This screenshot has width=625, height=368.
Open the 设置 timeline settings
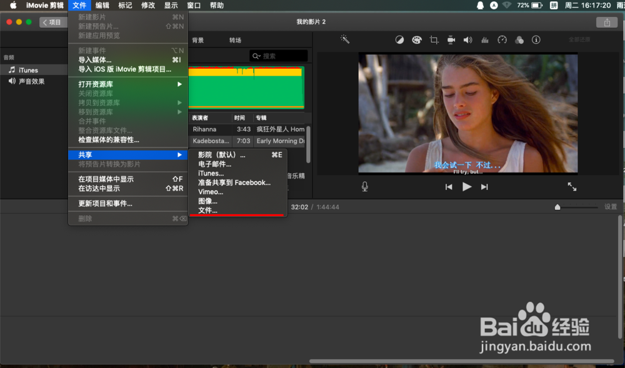coord(610,207)
